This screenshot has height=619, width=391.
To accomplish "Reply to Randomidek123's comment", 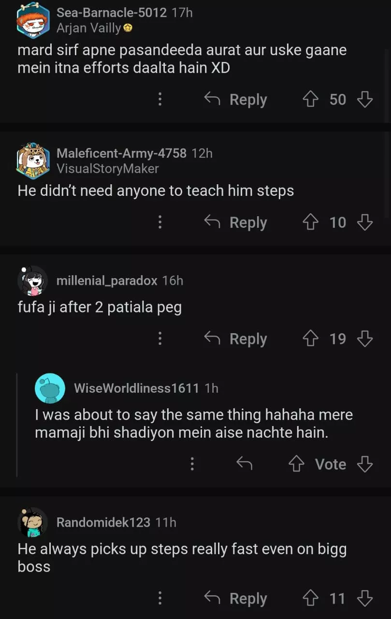I will click(x=236, y=599).
